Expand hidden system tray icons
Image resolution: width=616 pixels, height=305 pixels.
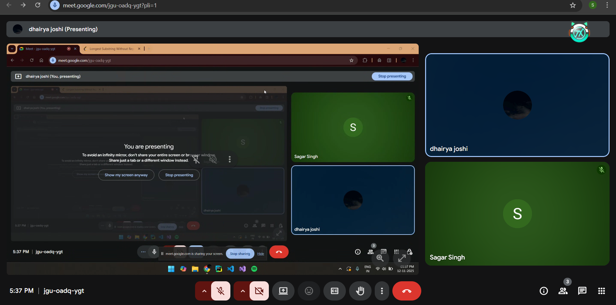(340, 268)
